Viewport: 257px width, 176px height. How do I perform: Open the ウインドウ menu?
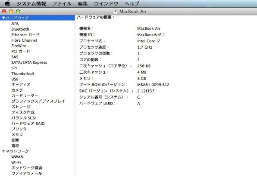pos(106,3)
